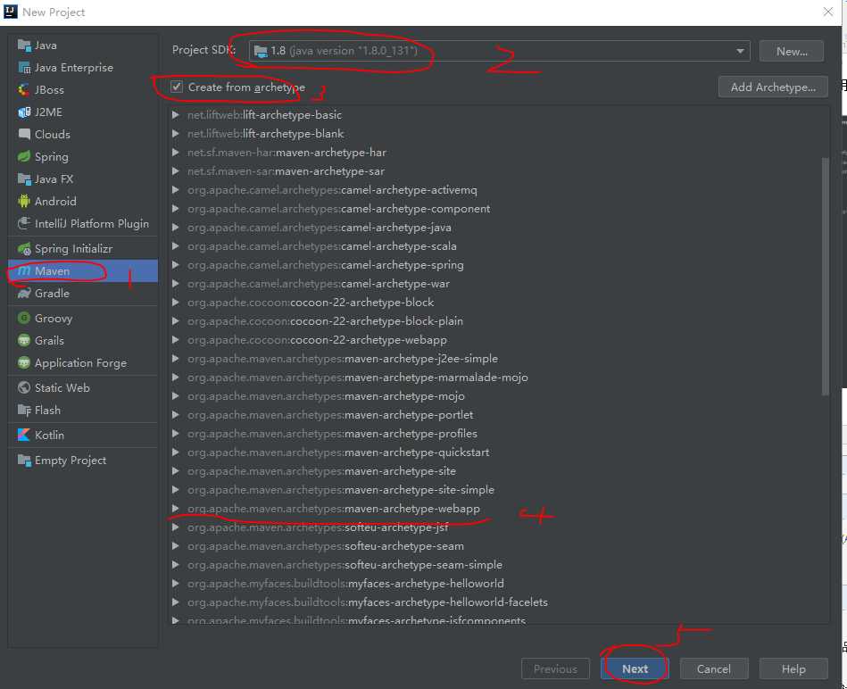Expand cocoon-22-archetype-webapp arrow
847x689 pixels.
(x=176, y=340)
